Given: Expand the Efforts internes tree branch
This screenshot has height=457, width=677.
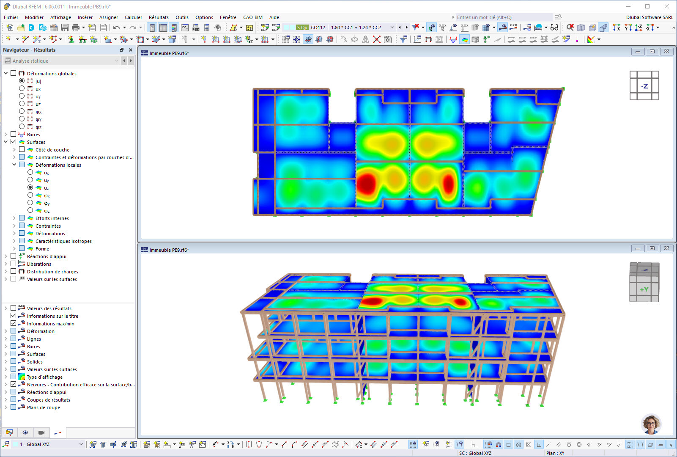Looking at the screenshot, I should (x=14, y=218).
